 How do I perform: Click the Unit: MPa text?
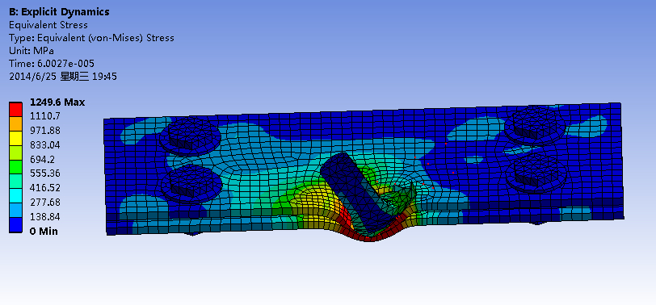(32, 51)
